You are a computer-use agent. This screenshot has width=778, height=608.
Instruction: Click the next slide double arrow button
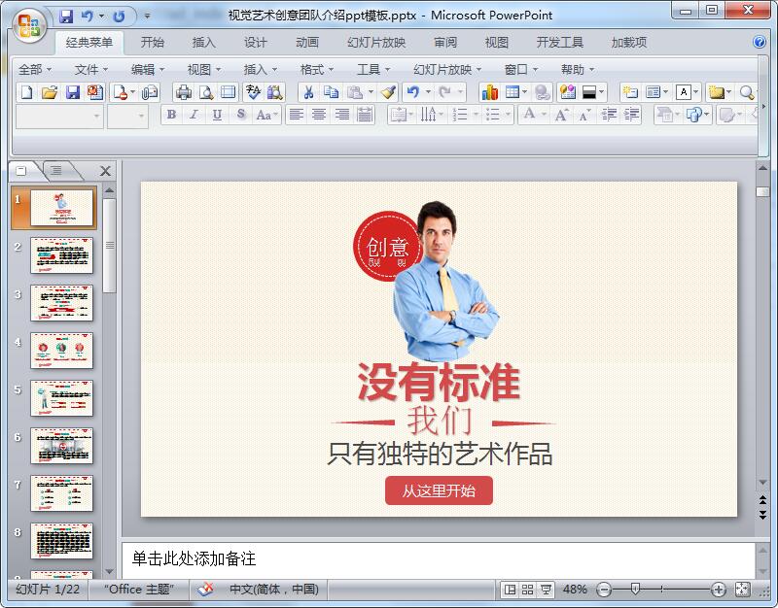[762, 515]
